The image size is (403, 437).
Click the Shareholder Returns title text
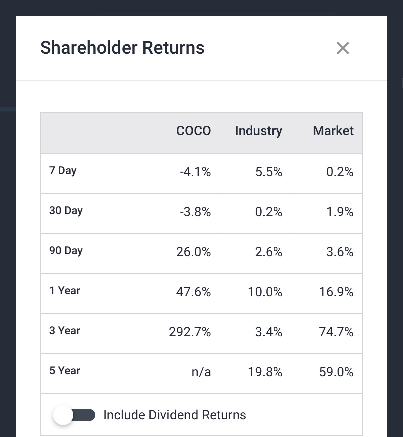point(122,47)
